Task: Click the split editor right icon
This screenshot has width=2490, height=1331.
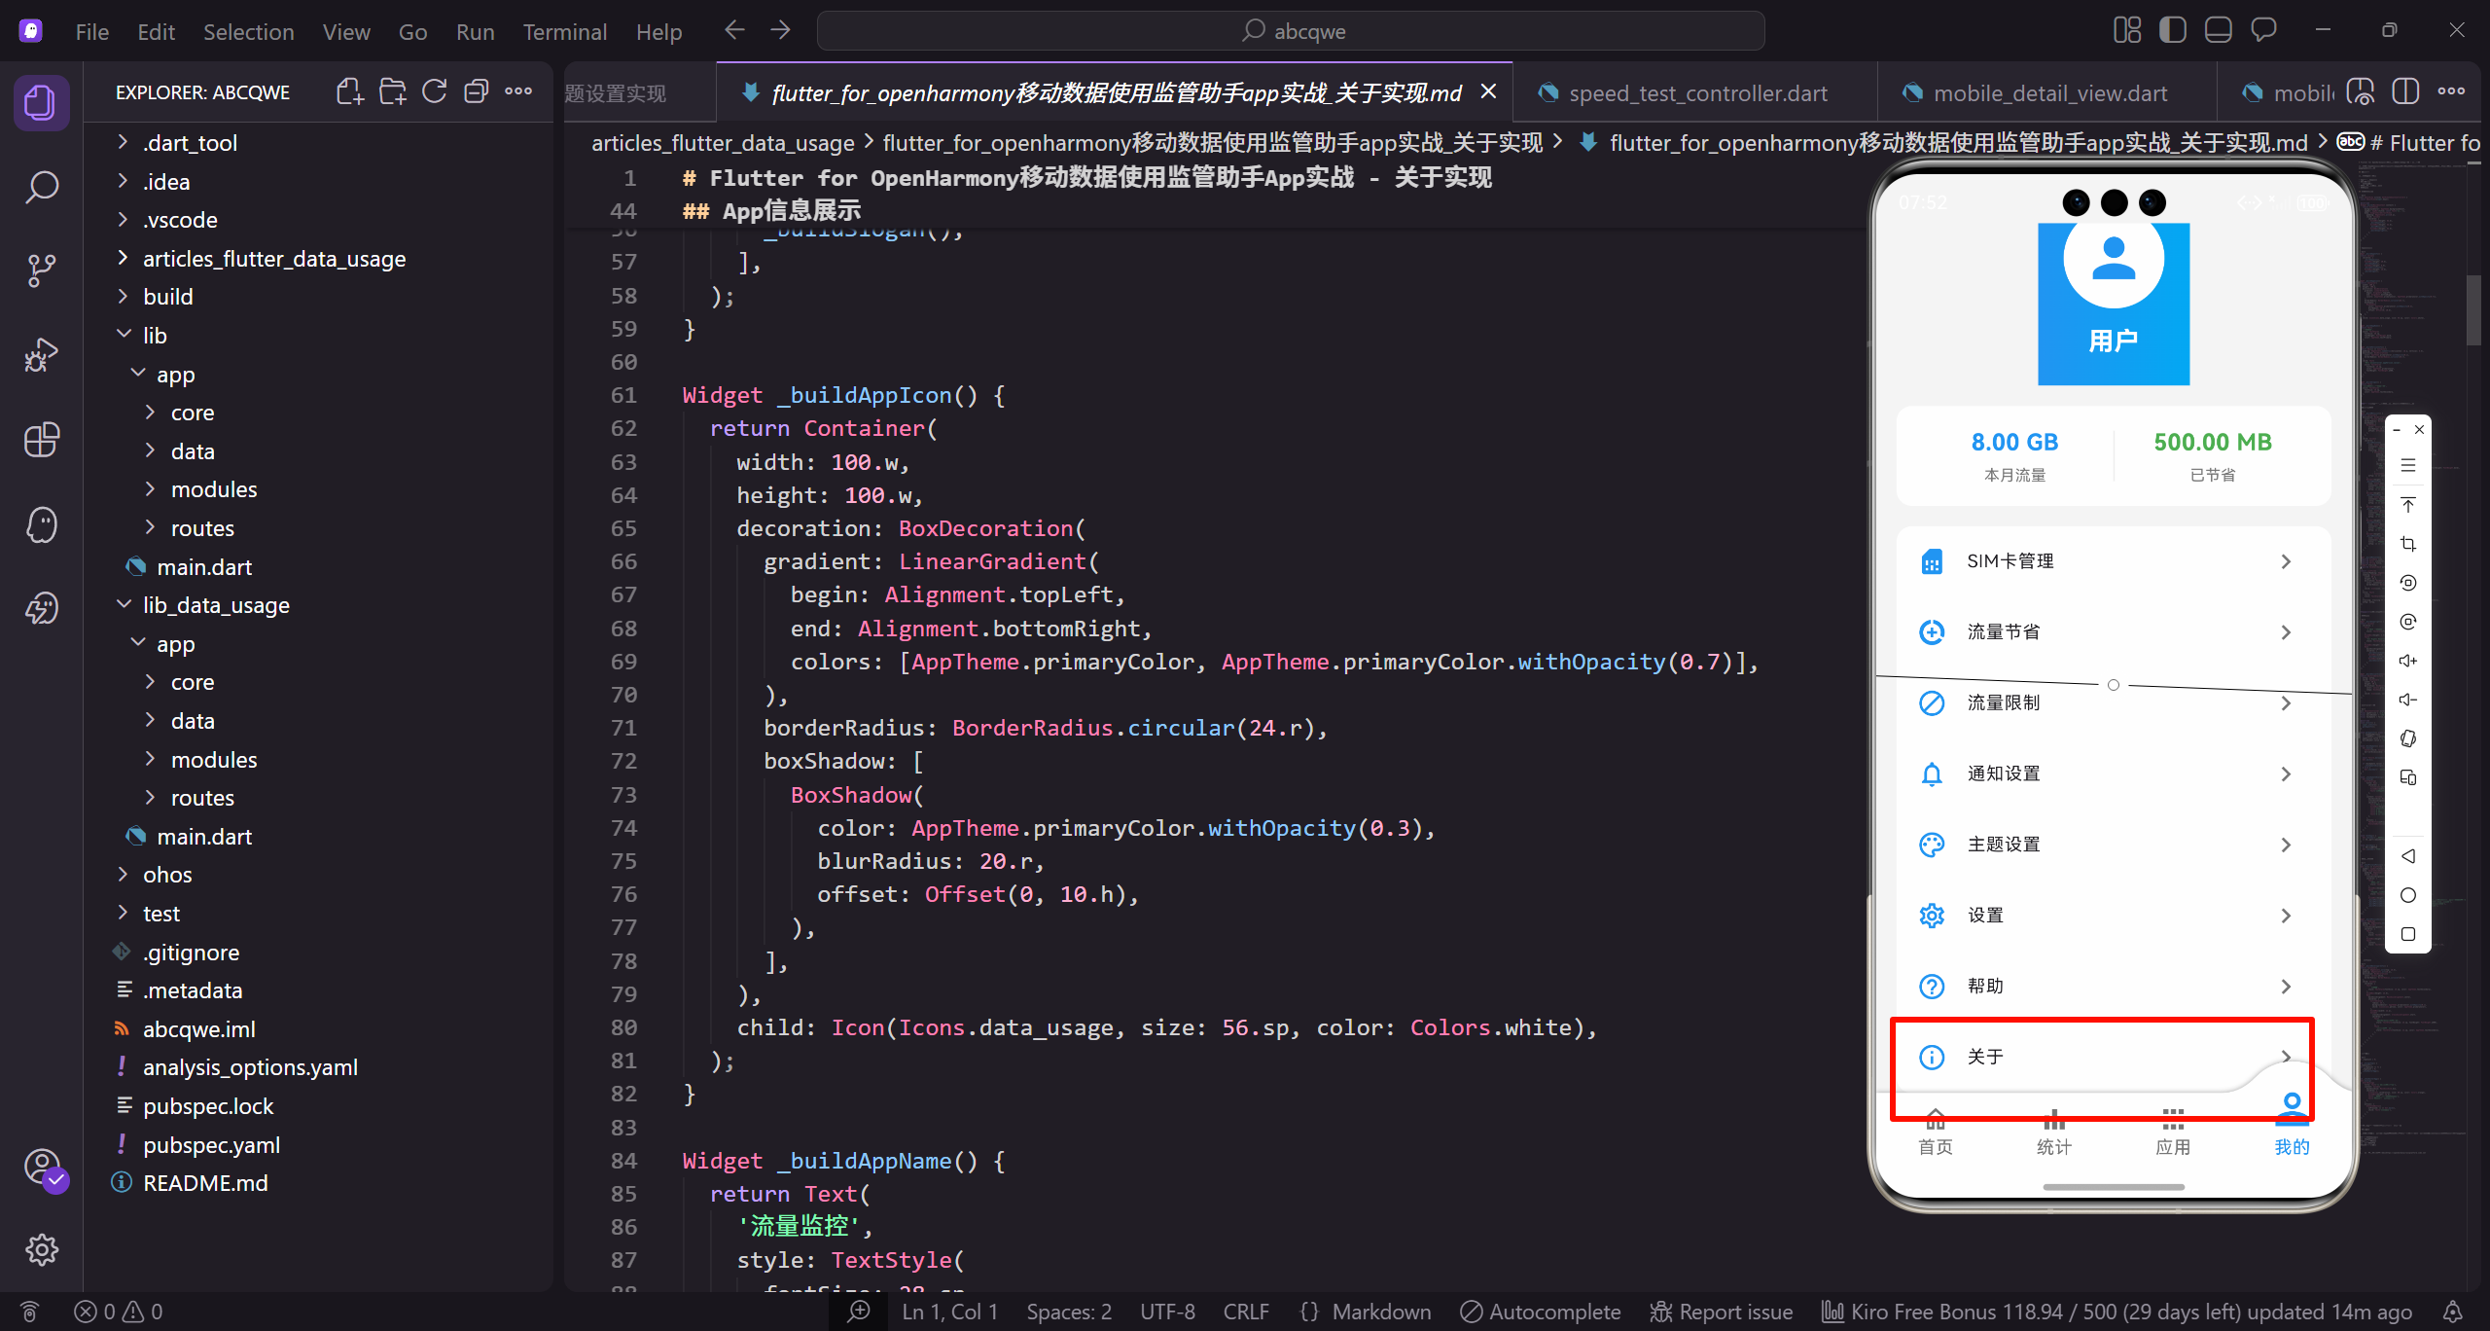Action: (2405, 92)
